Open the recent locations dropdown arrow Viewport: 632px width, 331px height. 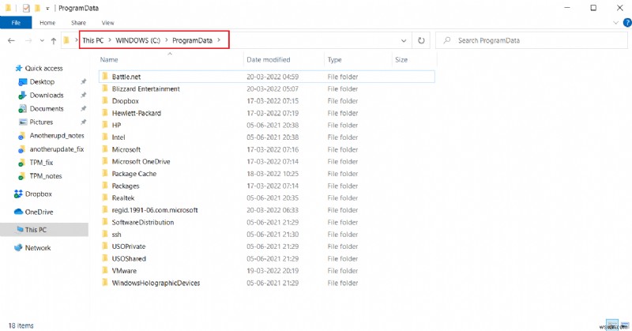pyautogui.click(x=42, y=41)
